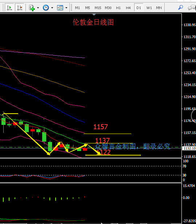Click the 15.4704 indicator scale value
Image resolution: width=196 pixels, height=224 pixels.
[189, 186]
